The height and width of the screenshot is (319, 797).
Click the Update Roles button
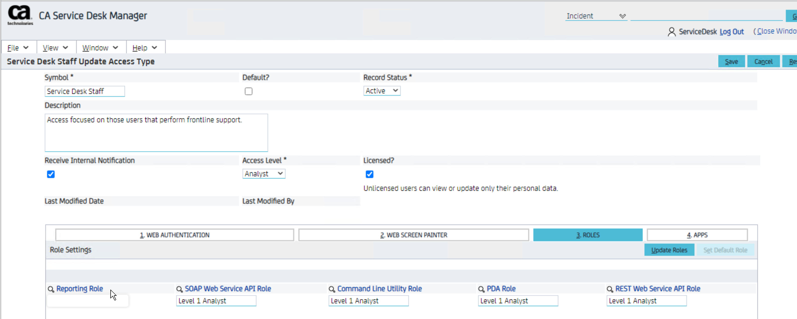[669, 250]
